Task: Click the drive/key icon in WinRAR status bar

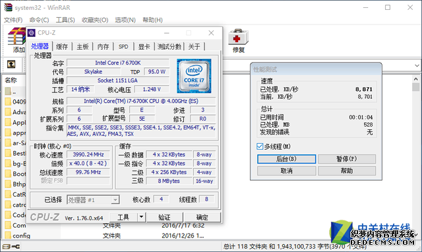Action: click(x=11, y=246)
